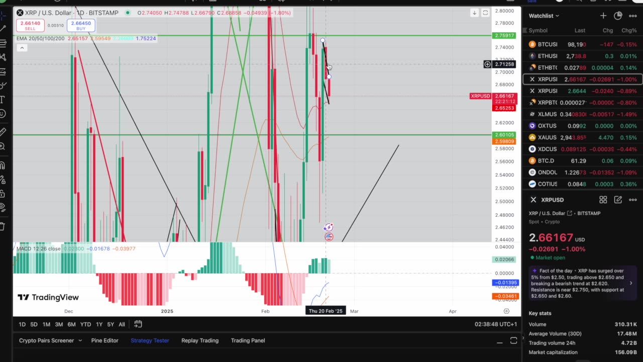Click the scroll-to-latest down arrow icon
The image size is (643, 362).
tap(474, 13)
